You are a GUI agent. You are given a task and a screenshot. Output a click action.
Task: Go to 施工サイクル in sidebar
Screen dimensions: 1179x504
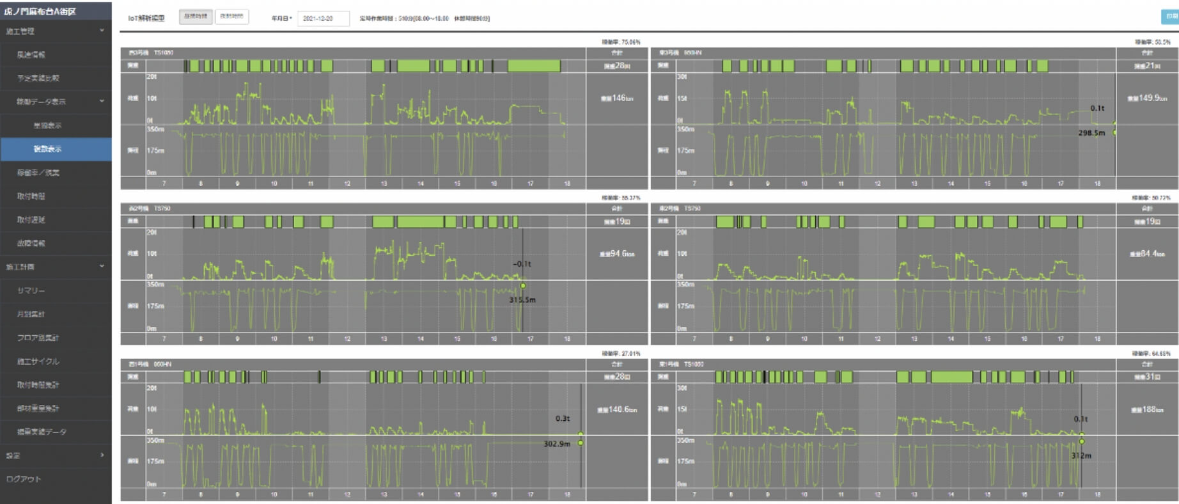(38, 361)
